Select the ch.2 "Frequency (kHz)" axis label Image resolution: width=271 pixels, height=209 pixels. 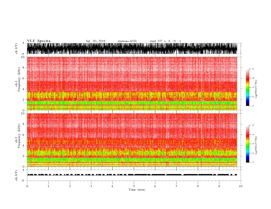19,136
